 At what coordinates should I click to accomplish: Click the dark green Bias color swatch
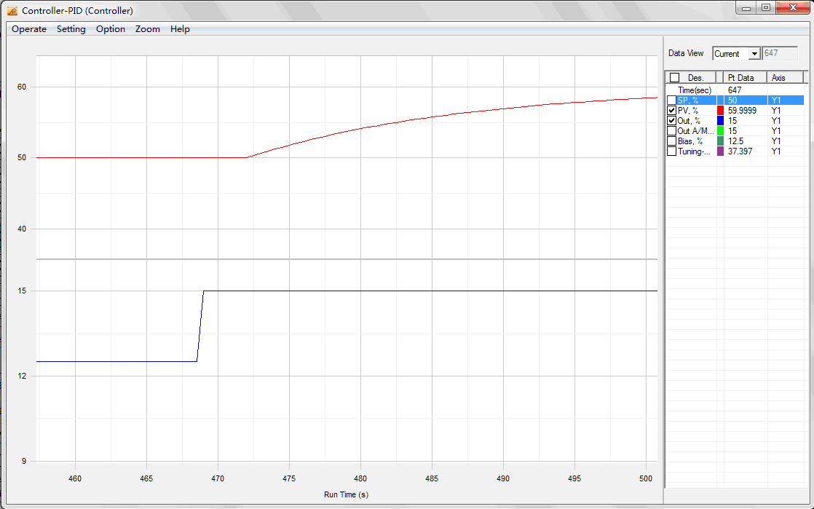coord(720,141)
